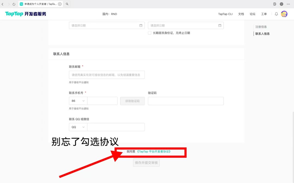
Task: Click the 国内: RND text in the header
Action: click(x=110, y=14)
